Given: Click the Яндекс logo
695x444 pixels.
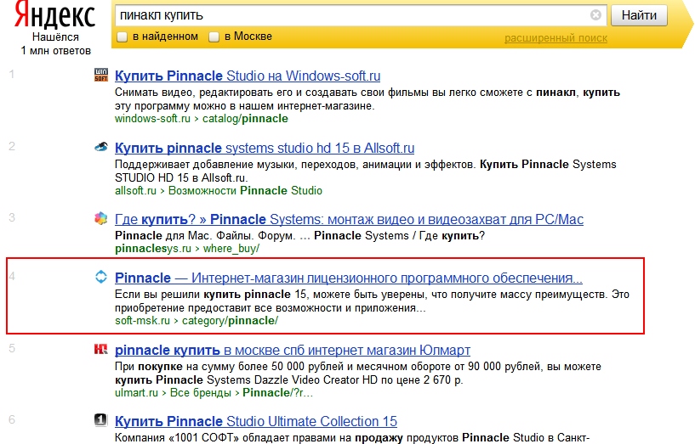Looking at the screenshot, I should coord(55,14).
